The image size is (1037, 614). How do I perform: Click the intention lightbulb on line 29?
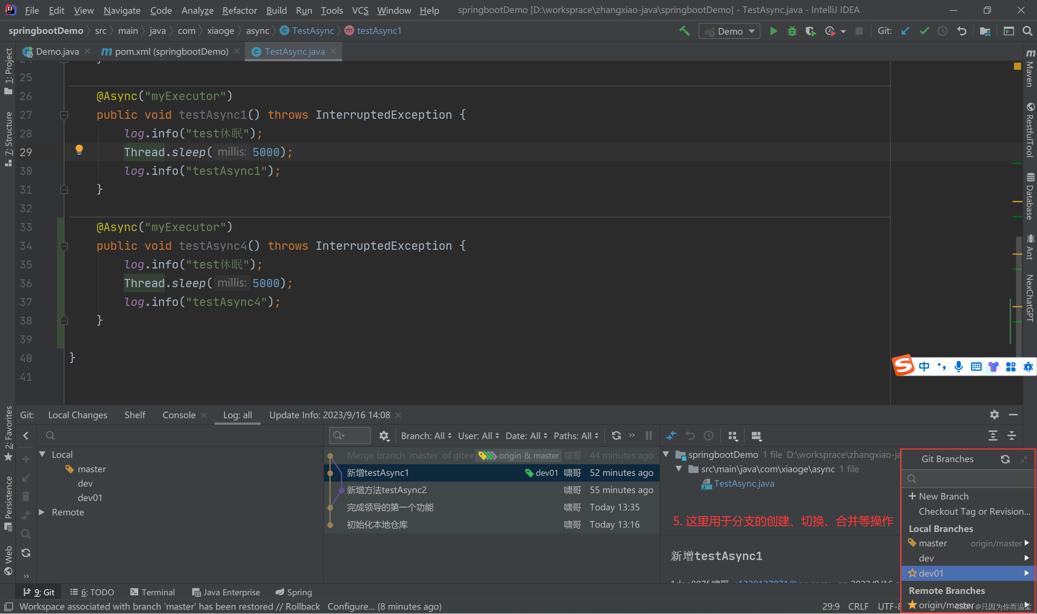pyautogui.click(x=79, y=149)
